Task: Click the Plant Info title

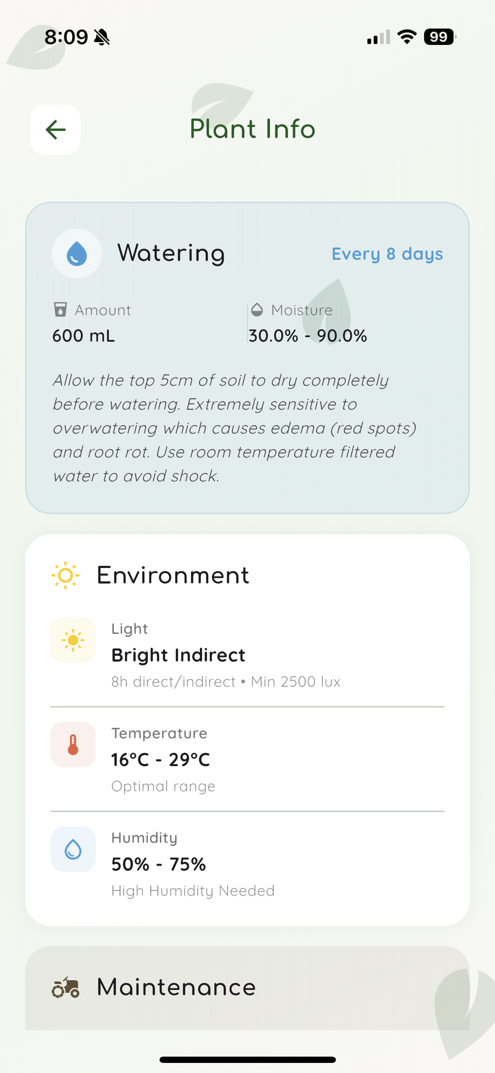Action: click(x=251, y=129)
